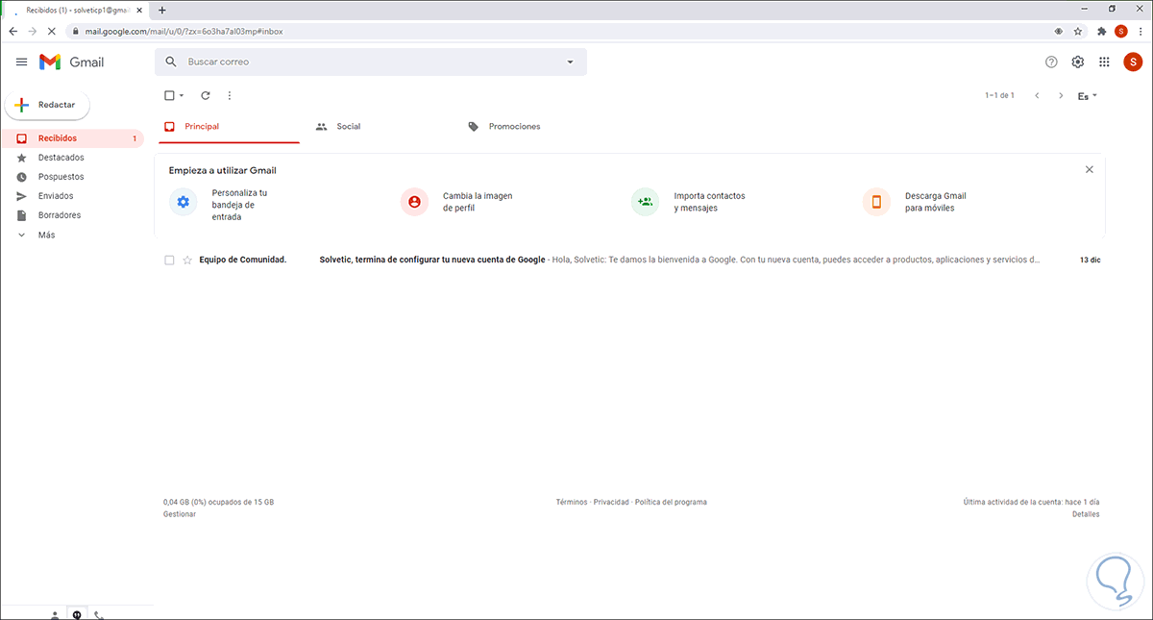Screen dimensions: 1153x620
Task: Open Cambia la imagen de perfil link
Action: coord(478,202)
